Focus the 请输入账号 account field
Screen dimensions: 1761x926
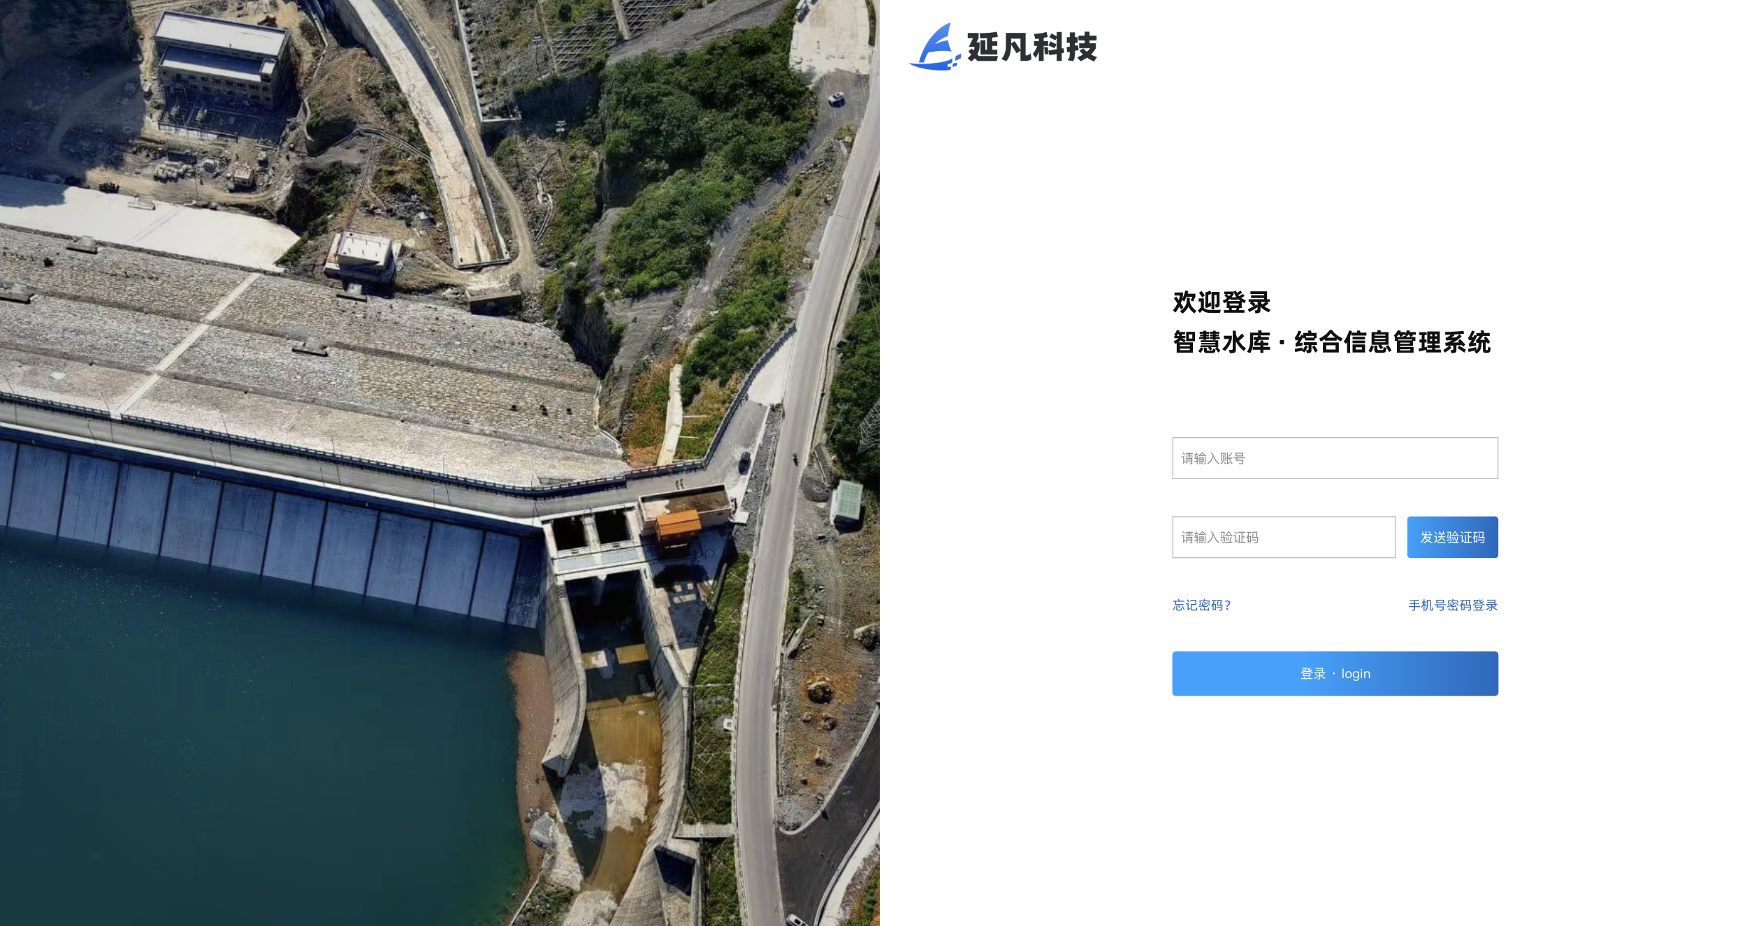coord(1335,458)
